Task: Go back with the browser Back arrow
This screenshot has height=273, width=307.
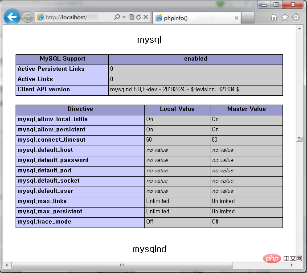Action: pyautogui.click(x=12, y=17)
